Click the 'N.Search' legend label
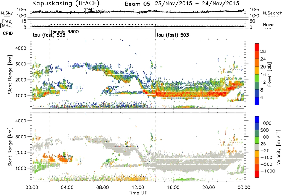The width and height of the screenshot is (282, 195). 272,13
